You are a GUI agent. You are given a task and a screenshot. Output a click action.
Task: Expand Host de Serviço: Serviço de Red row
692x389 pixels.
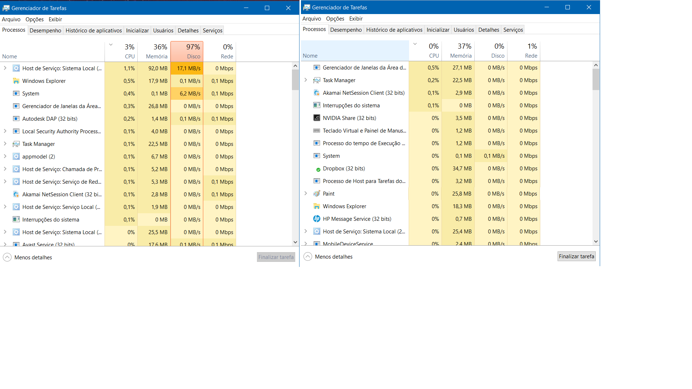[x=5, y=181]
